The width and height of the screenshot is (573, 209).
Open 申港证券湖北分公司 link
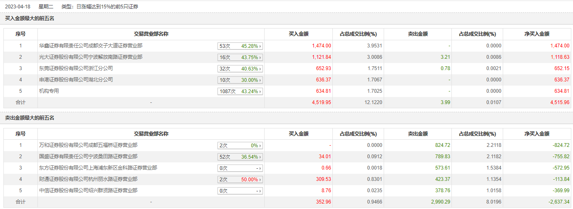(76, 80)
